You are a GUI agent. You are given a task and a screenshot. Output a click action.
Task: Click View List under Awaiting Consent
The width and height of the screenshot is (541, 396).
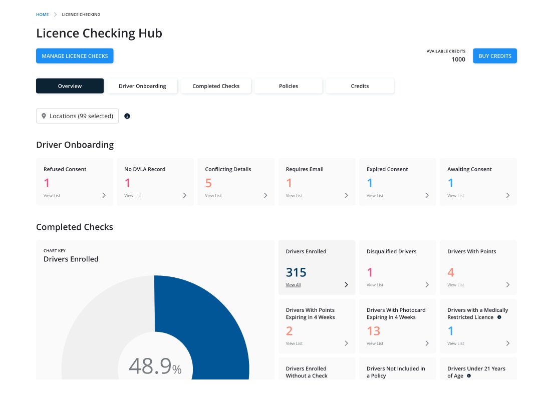pos(455,196)
